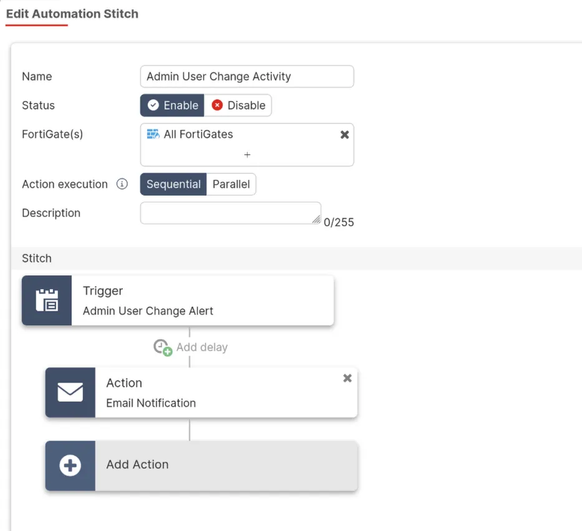The height and width of the screenshot is (531, 582).
Task: Click the Add Action plus icon
Action: 70,465
